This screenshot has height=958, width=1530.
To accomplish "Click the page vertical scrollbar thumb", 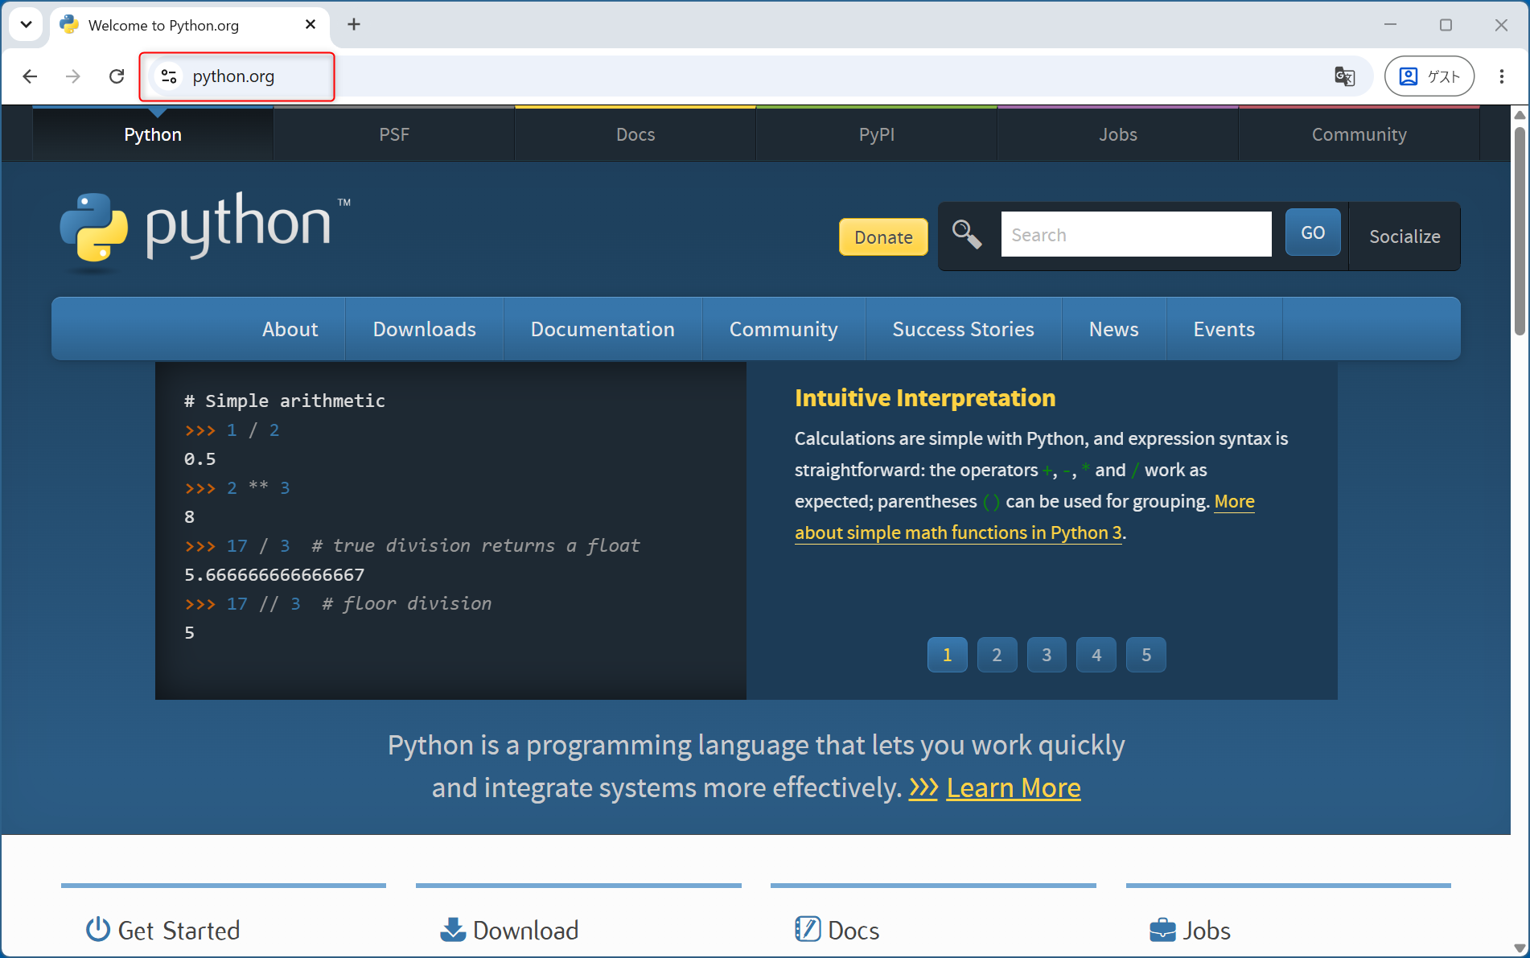I will point(1520,229).
